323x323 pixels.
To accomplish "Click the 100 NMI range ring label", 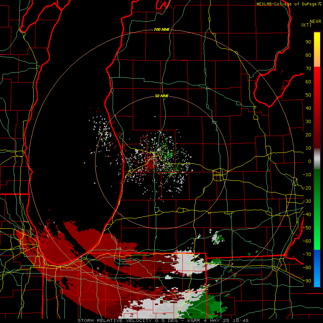I will (x=161, y=29).
